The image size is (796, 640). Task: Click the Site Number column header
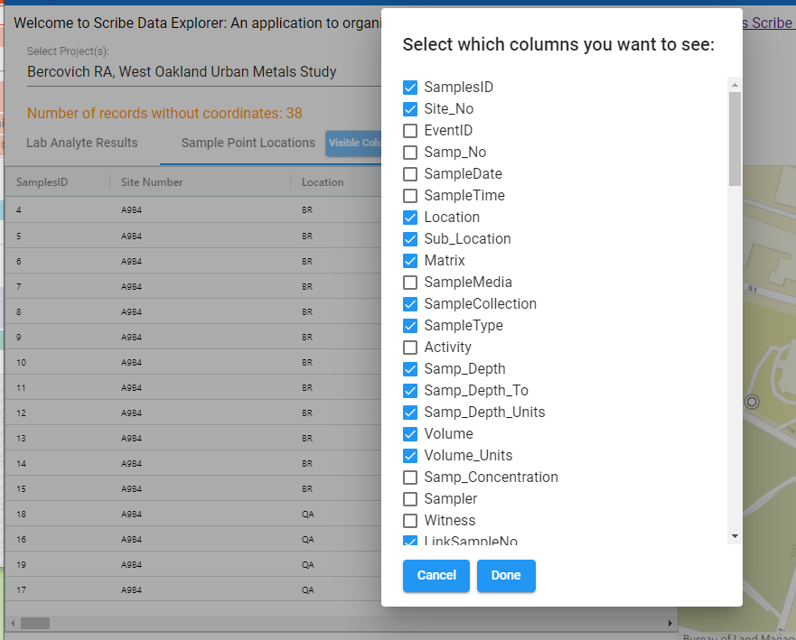tap(152, 182)
